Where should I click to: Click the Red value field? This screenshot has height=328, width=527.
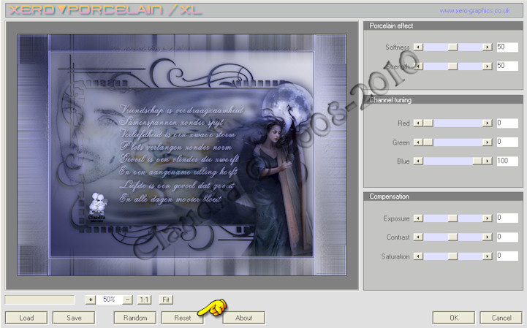[507, 123]
